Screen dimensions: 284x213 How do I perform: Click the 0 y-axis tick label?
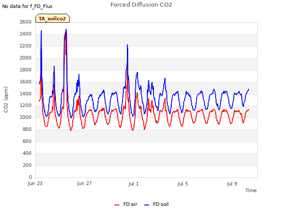[30, 177]
